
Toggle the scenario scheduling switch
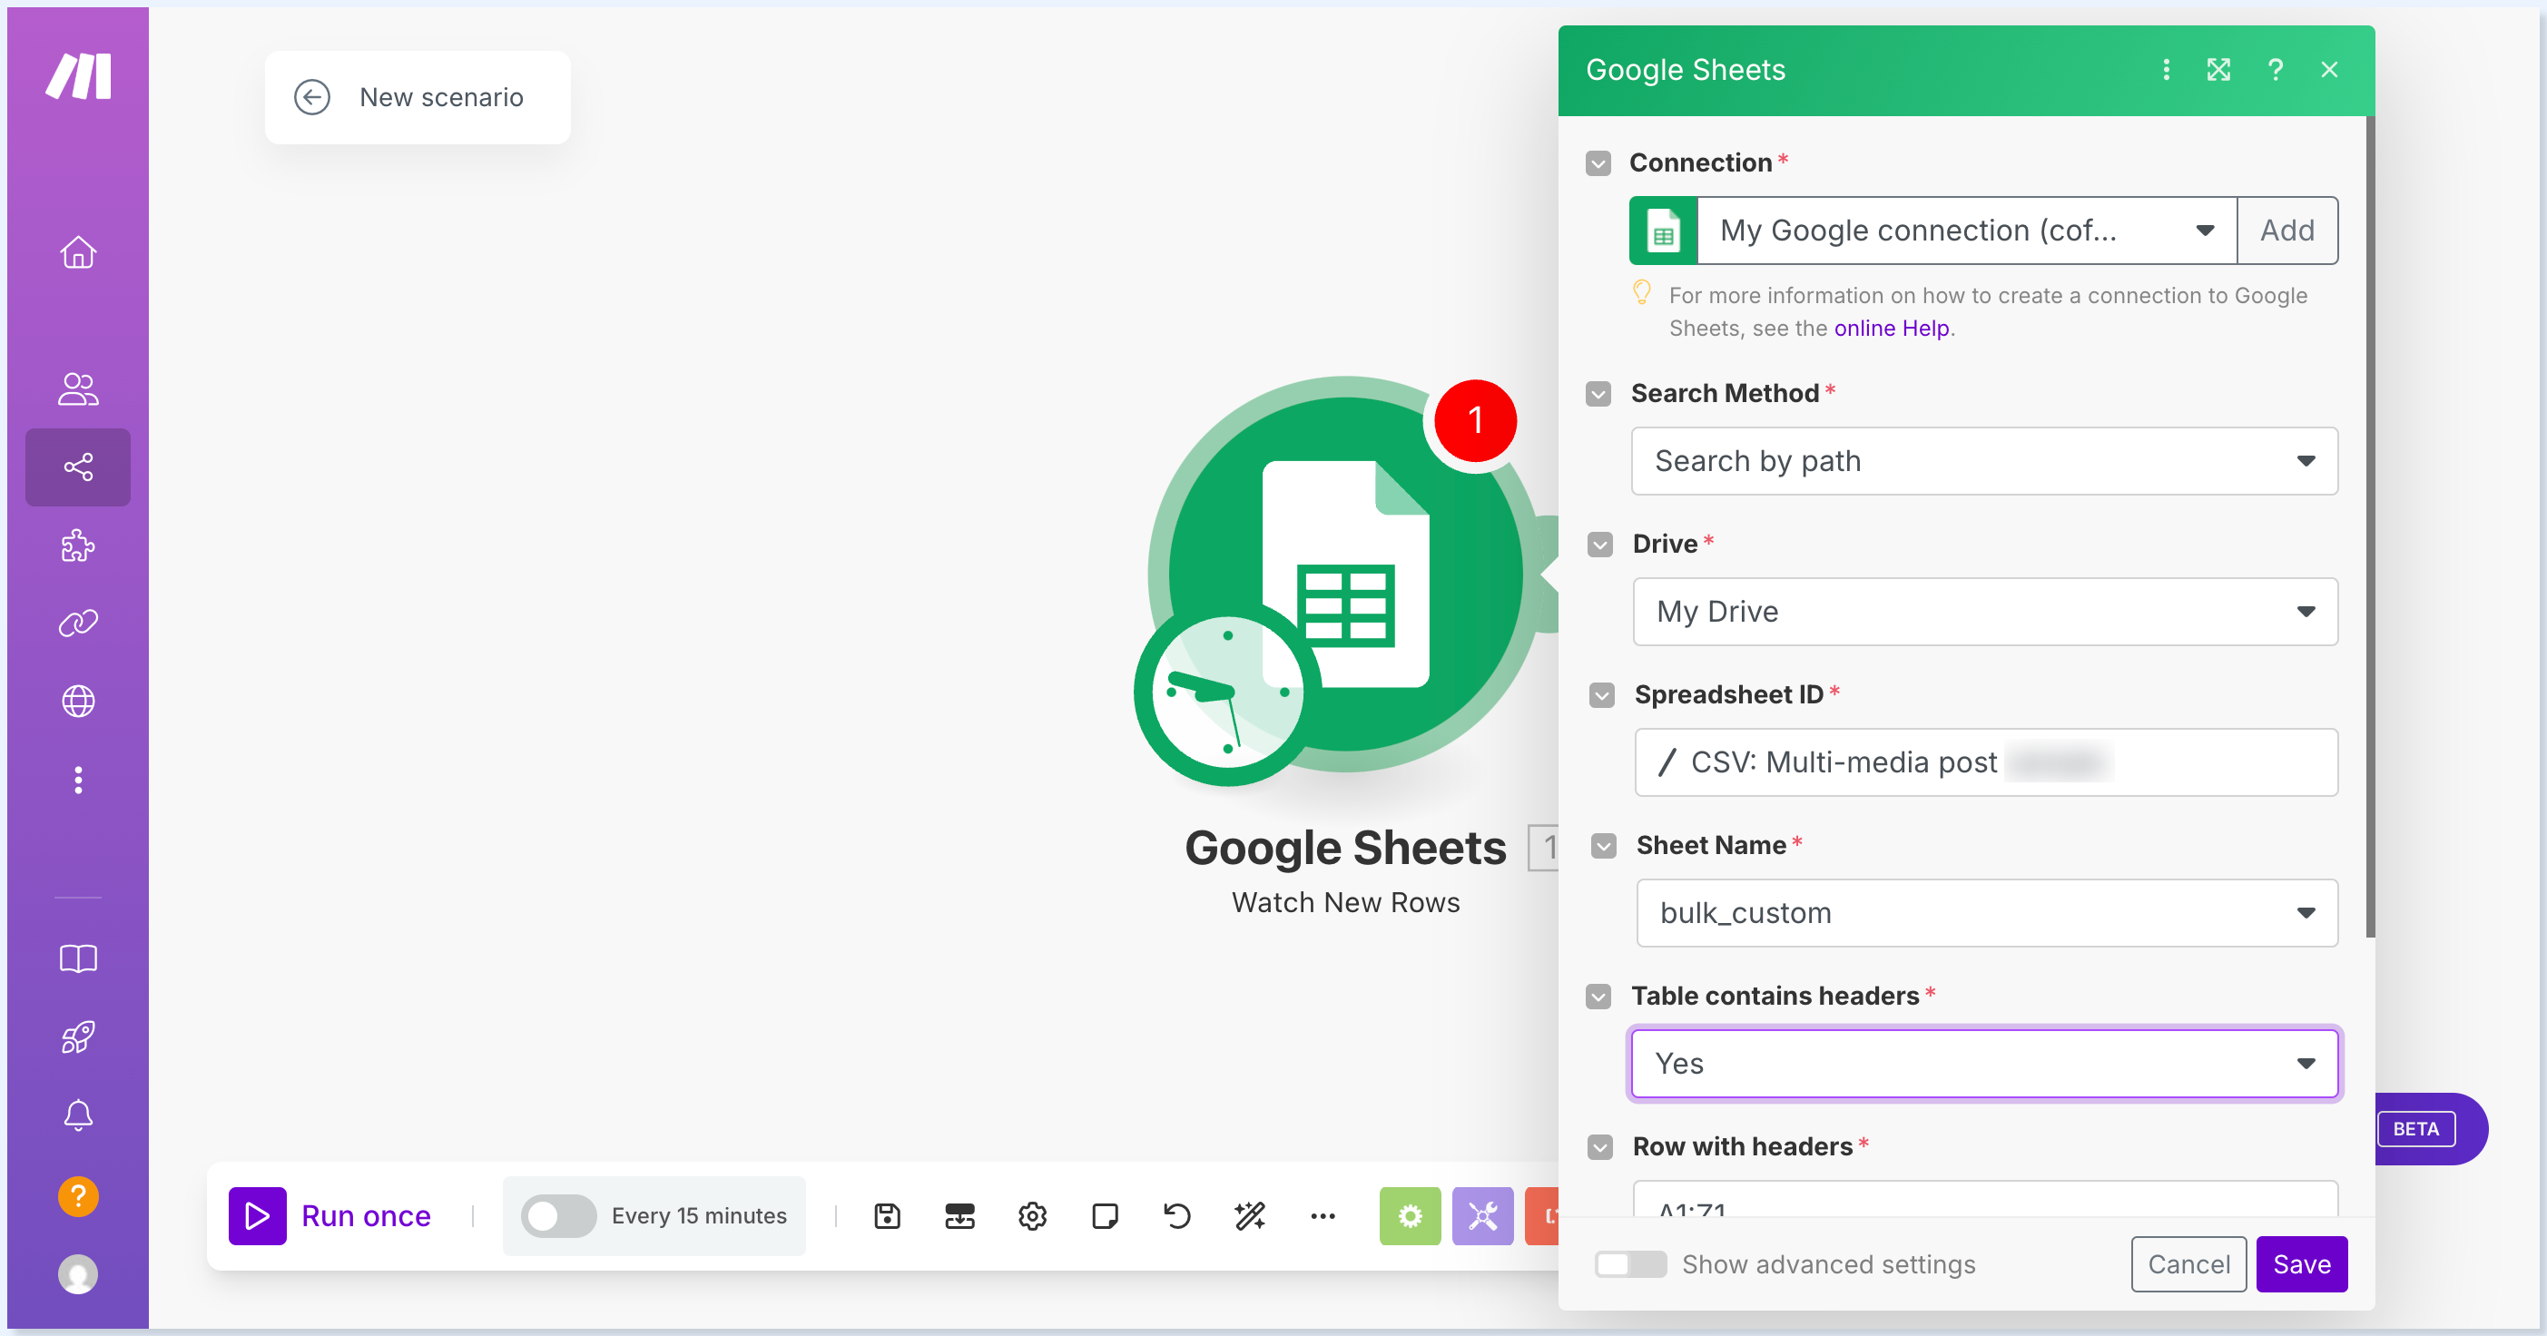point(558,1215)
